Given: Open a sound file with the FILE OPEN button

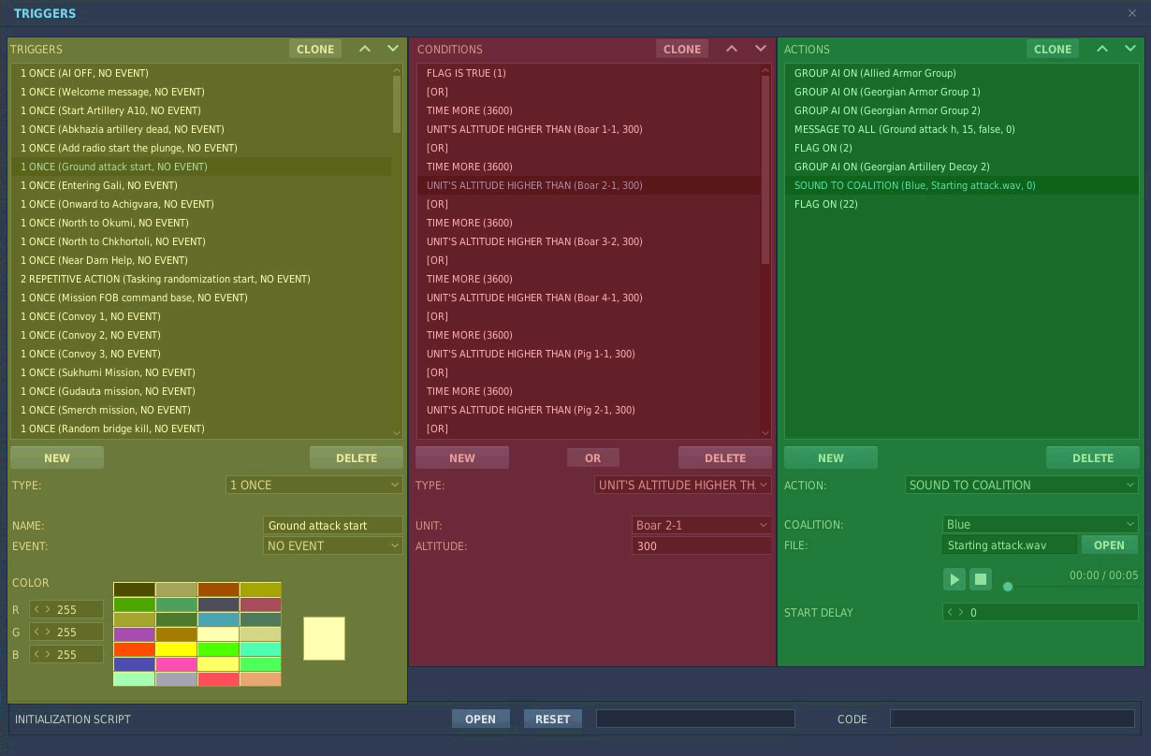Looking at the screenshot, I should [x=1110, y=545].
